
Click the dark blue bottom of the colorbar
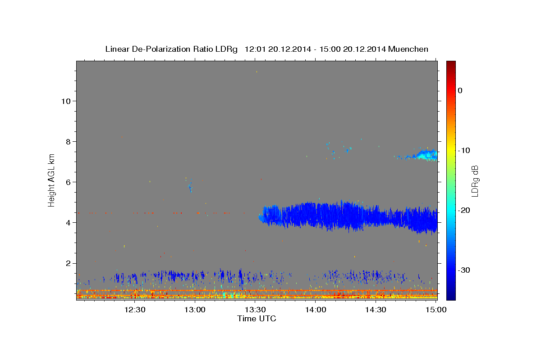click(x=451, y=295)
